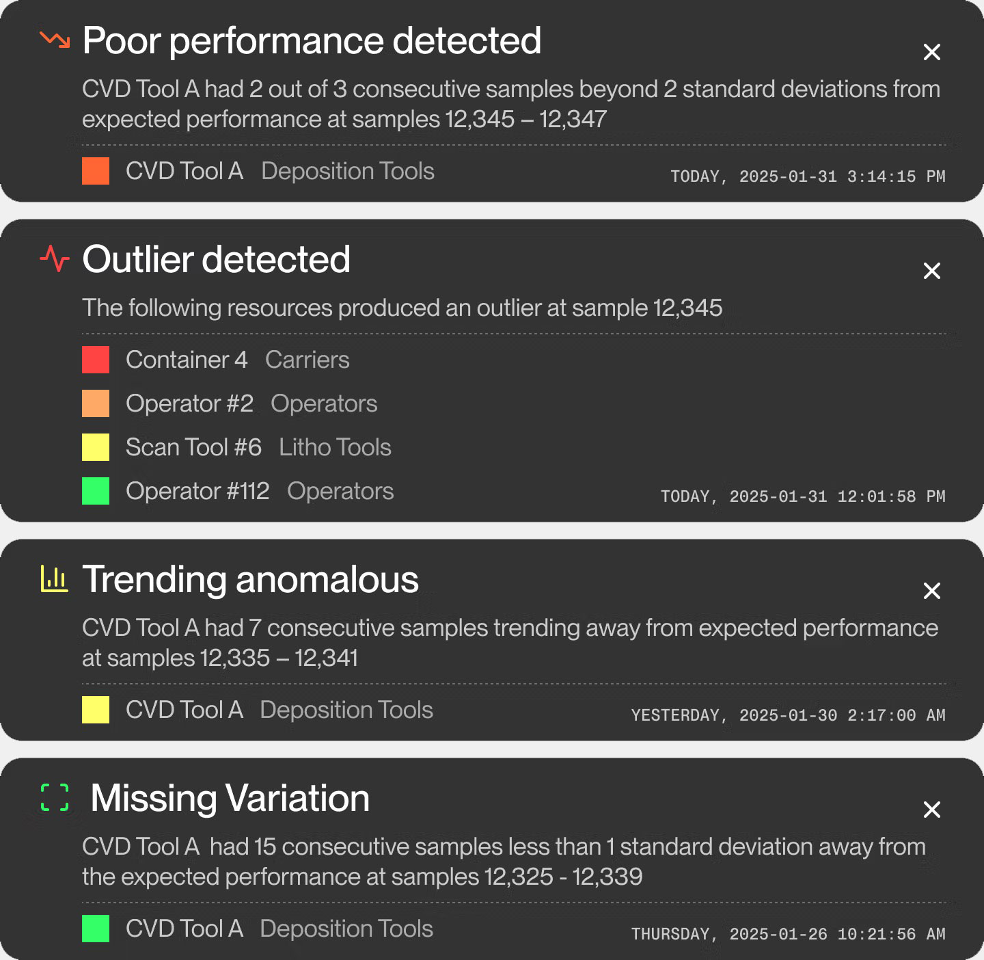
Task: Click the bar chart icon on Trending anomalous
Action: coord(54,578)
